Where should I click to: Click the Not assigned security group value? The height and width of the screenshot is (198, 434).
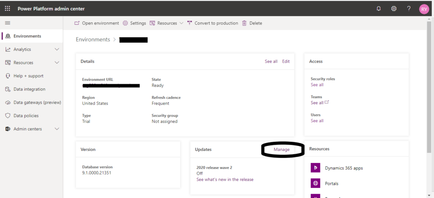click(x=165, y=121)
